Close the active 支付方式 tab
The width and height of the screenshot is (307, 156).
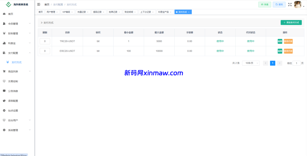coord(189,12)
